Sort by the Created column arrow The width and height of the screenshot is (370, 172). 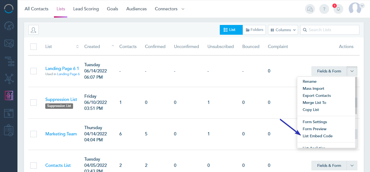pos(113,46)
